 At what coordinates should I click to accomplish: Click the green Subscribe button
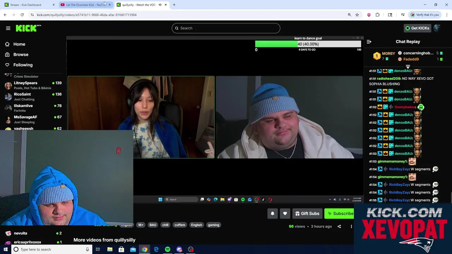point(339,213)
